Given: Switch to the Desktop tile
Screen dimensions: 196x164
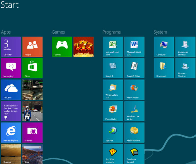Looking at the screenshot, I should (11, 154).
